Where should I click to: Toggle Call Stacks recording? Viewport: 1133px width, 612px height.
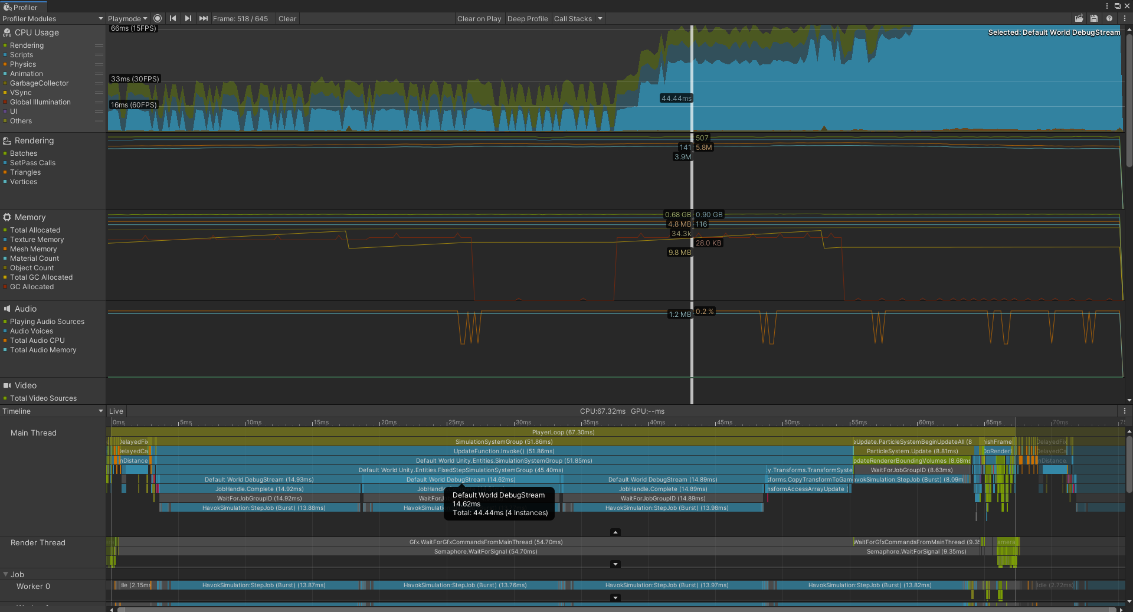tap(572, 18)
